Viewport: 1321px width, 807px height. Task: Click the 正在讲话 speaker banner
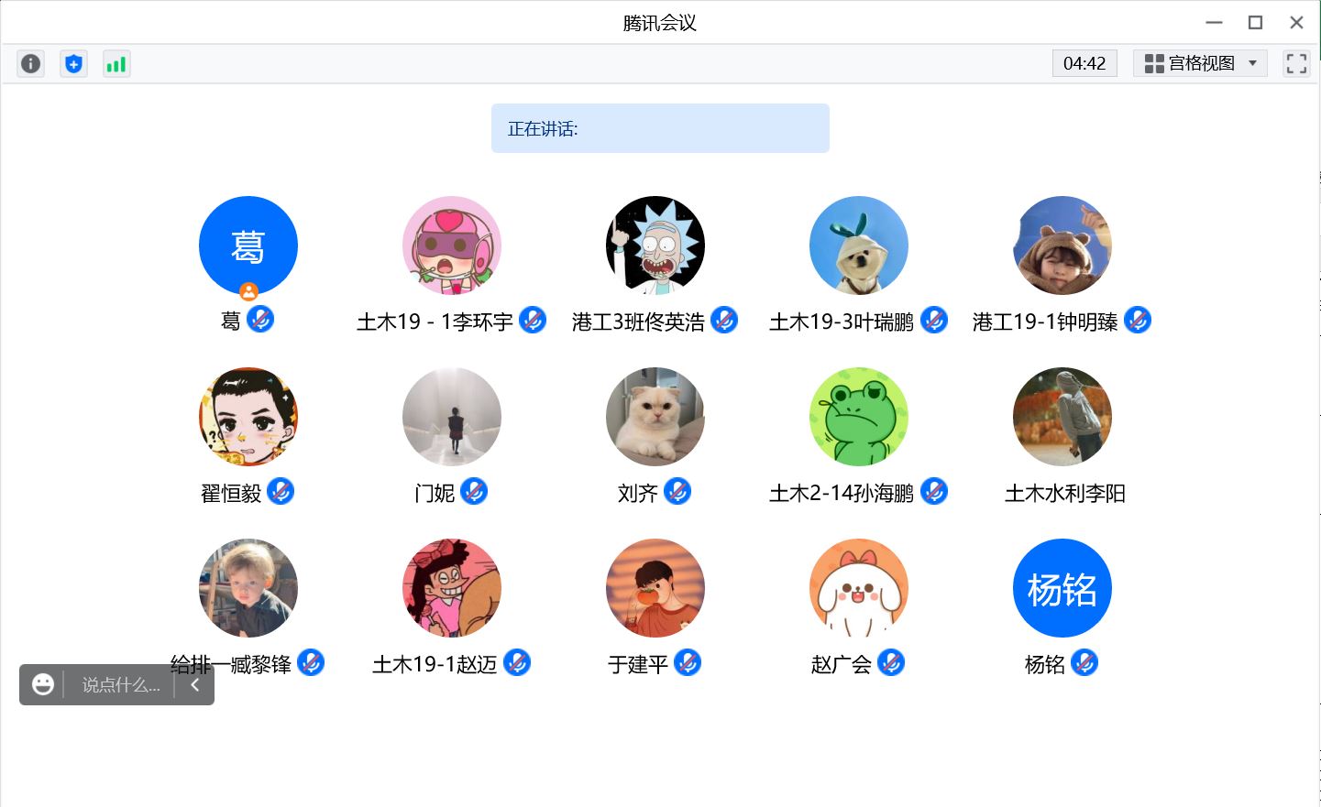click(660, 128)
